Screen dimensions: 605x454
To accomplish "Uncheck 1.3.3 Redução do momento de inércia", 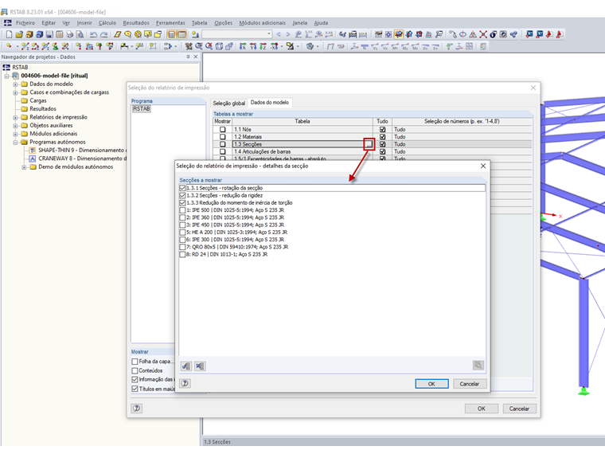I will coord(182,202).
